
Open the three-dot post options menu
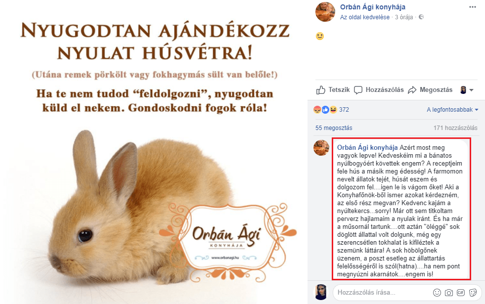coord(472,7)
